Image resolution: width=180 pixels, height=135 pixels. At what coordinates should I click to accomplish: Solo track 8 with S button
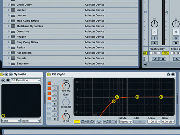click(154, 38)
